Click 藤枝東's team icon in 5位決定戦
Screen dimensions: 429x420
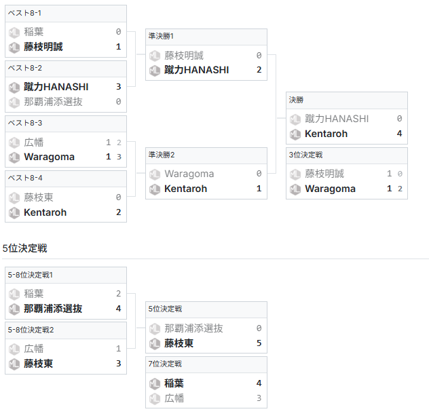(155, 343)
